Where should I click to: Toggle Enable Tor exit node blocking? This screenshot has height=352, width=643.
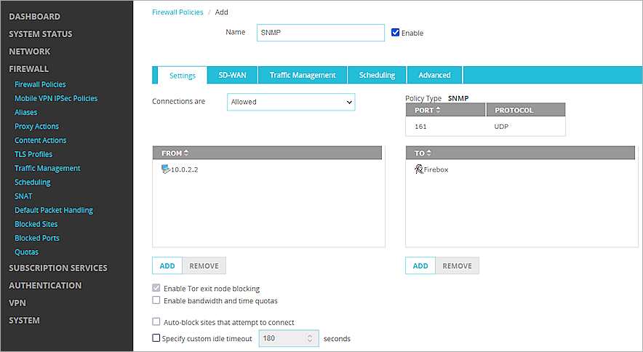click(x=156, y=288)
